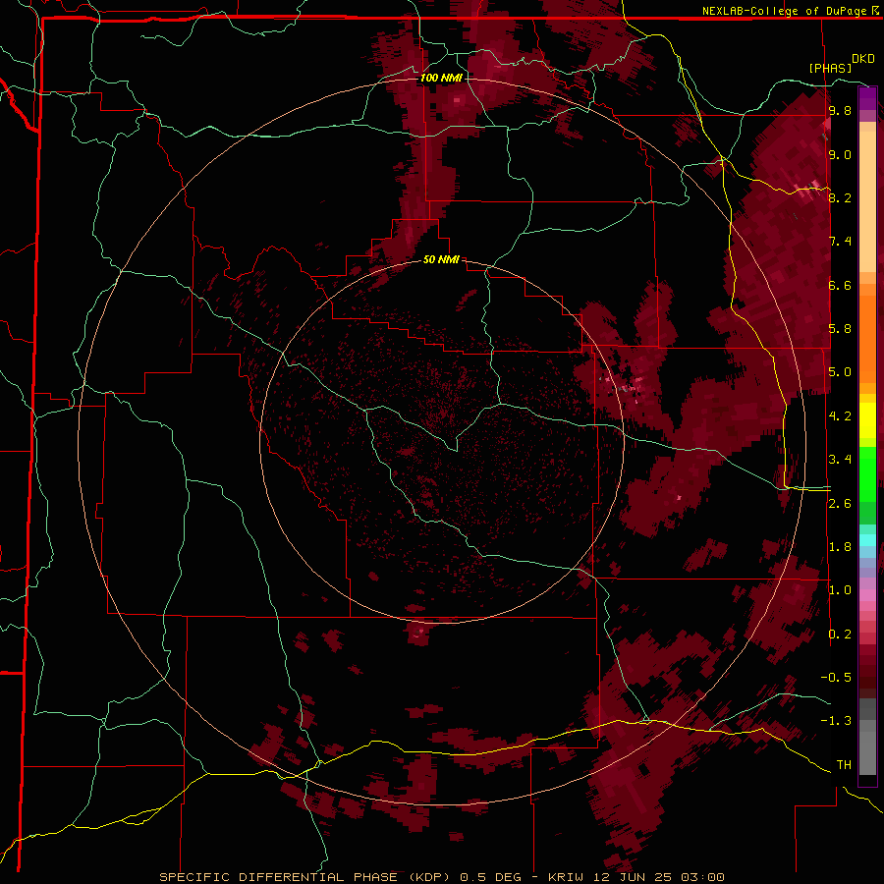
Task: Click the 03:00 timestamp in caption
Action: pyautogui.click(x=702, y=877)
